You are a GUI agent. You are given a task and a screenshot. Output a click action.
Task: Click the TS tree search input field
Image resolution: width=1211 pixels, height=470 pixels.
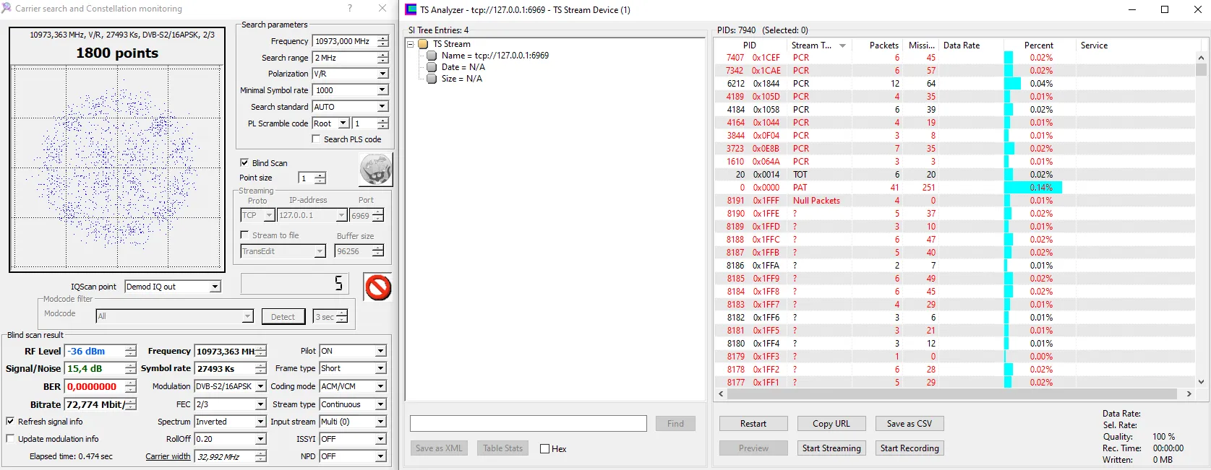(528, 424)
